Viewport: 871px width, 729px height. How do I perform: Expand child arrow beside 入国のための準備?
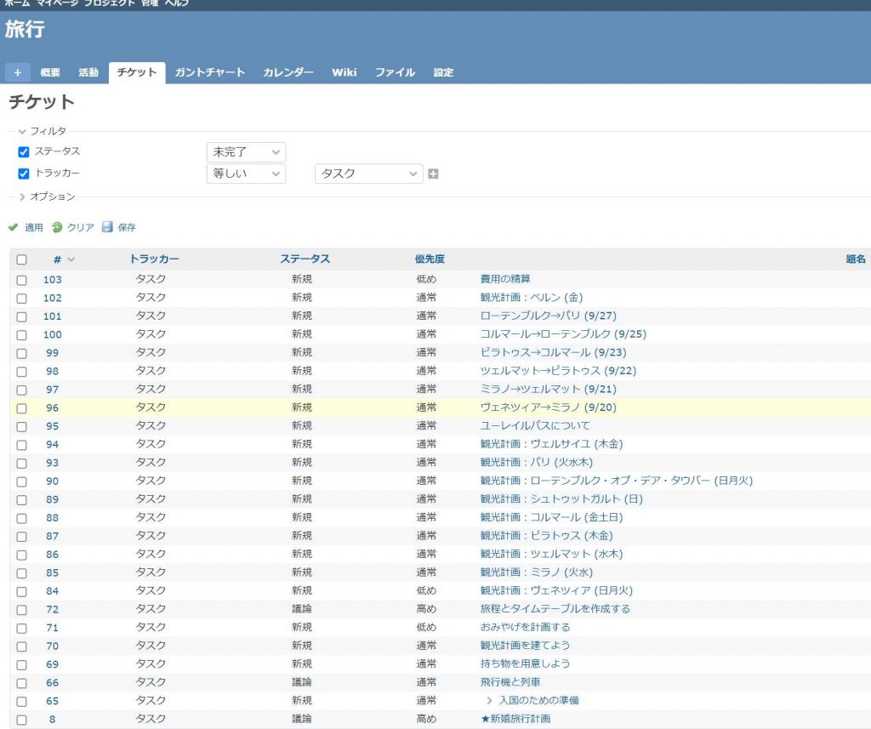pos(489,701)
